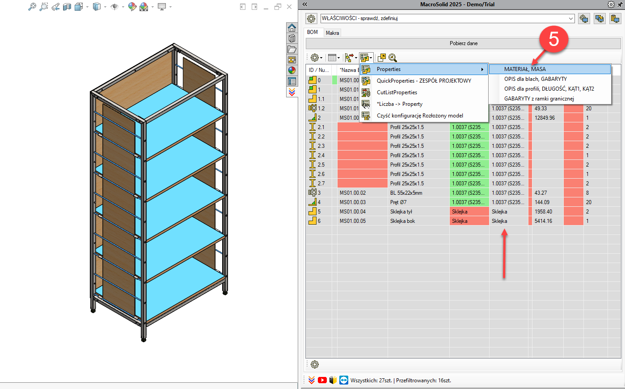Choose Czyść konfigurację Rozłożony model
This screenshot has height=389, width=625.
pos(424,116)
